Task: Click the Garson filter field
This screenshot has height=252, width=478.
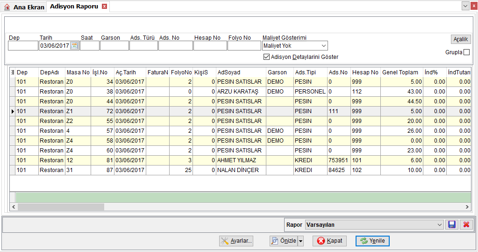Action: [x=114, y=46]
